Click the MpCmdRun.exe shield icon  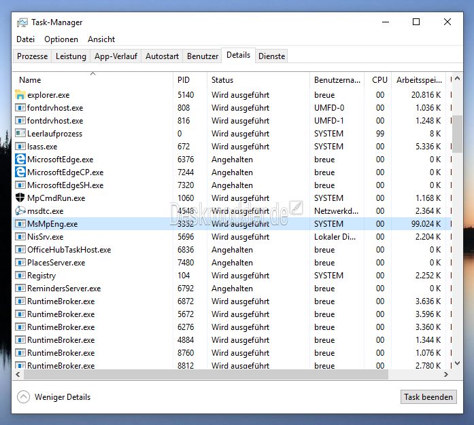(x=20, y=198)
